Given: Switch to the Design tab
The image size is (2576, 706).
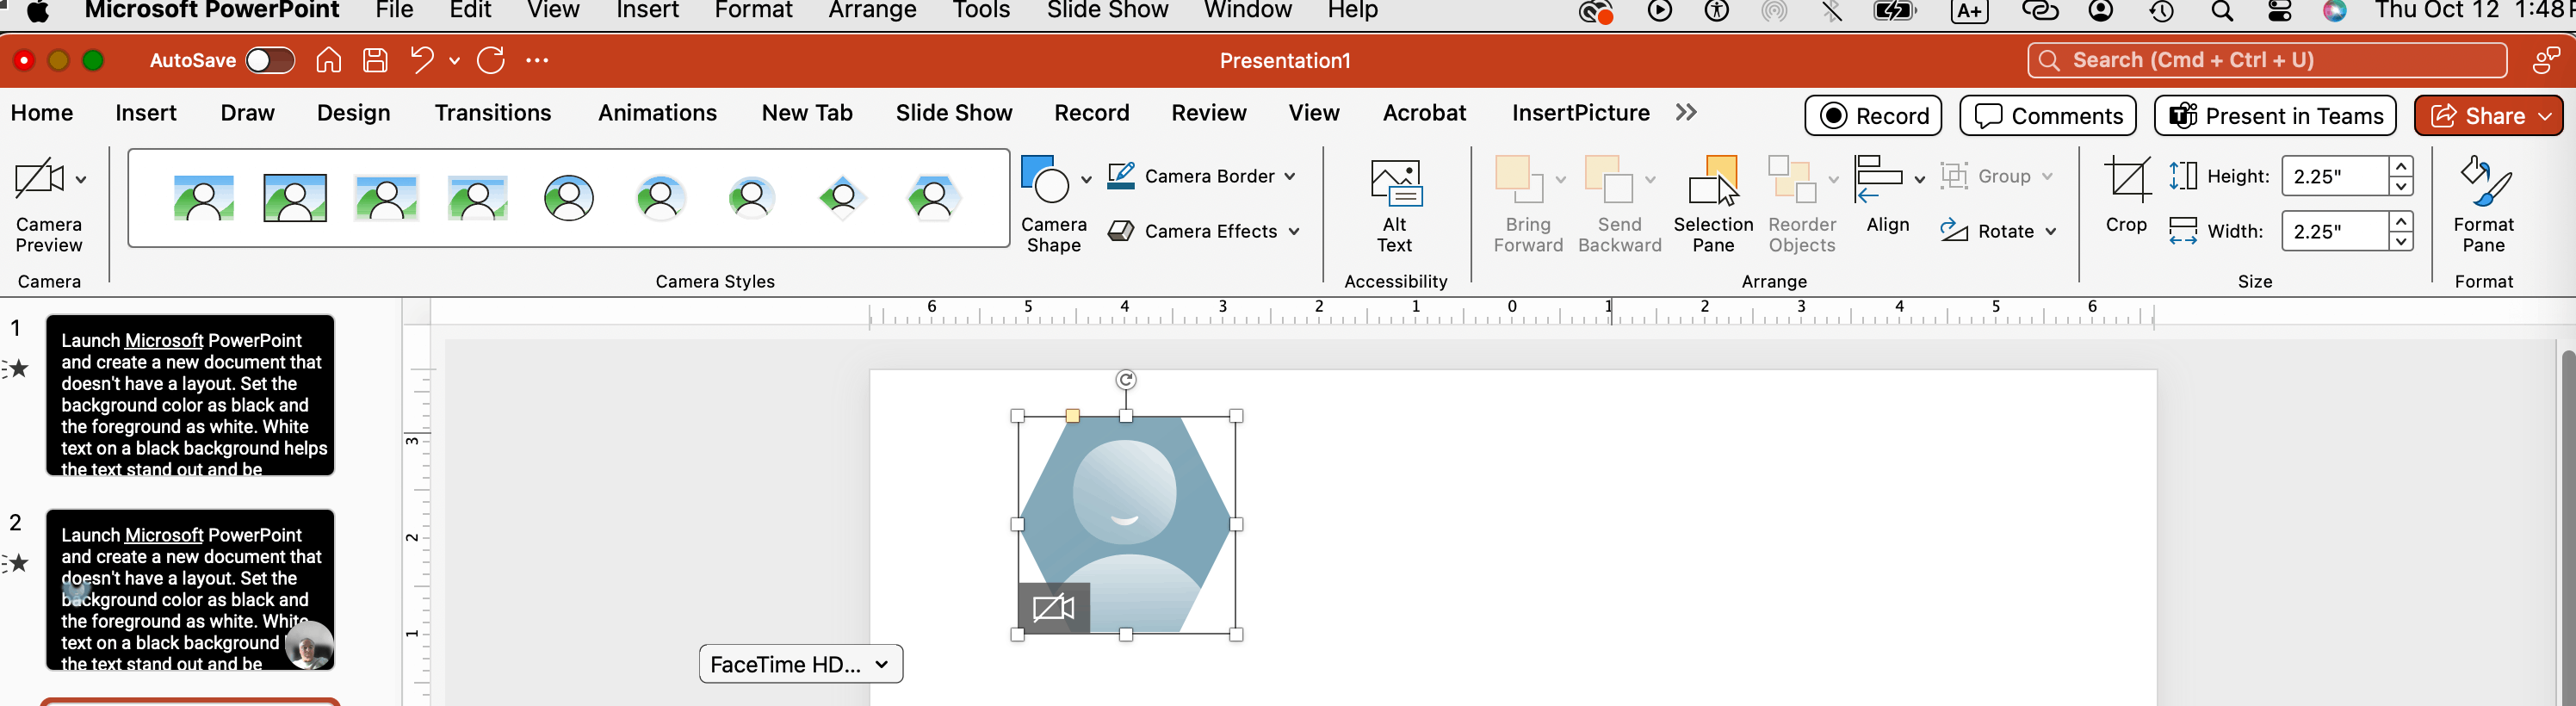Looking at the screenshot, I should pyautogui.click(x=353, y=113).
